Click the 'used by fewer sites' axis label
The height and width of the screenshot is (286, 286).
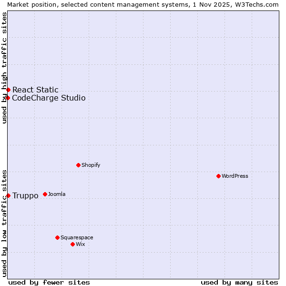[49, 282]
